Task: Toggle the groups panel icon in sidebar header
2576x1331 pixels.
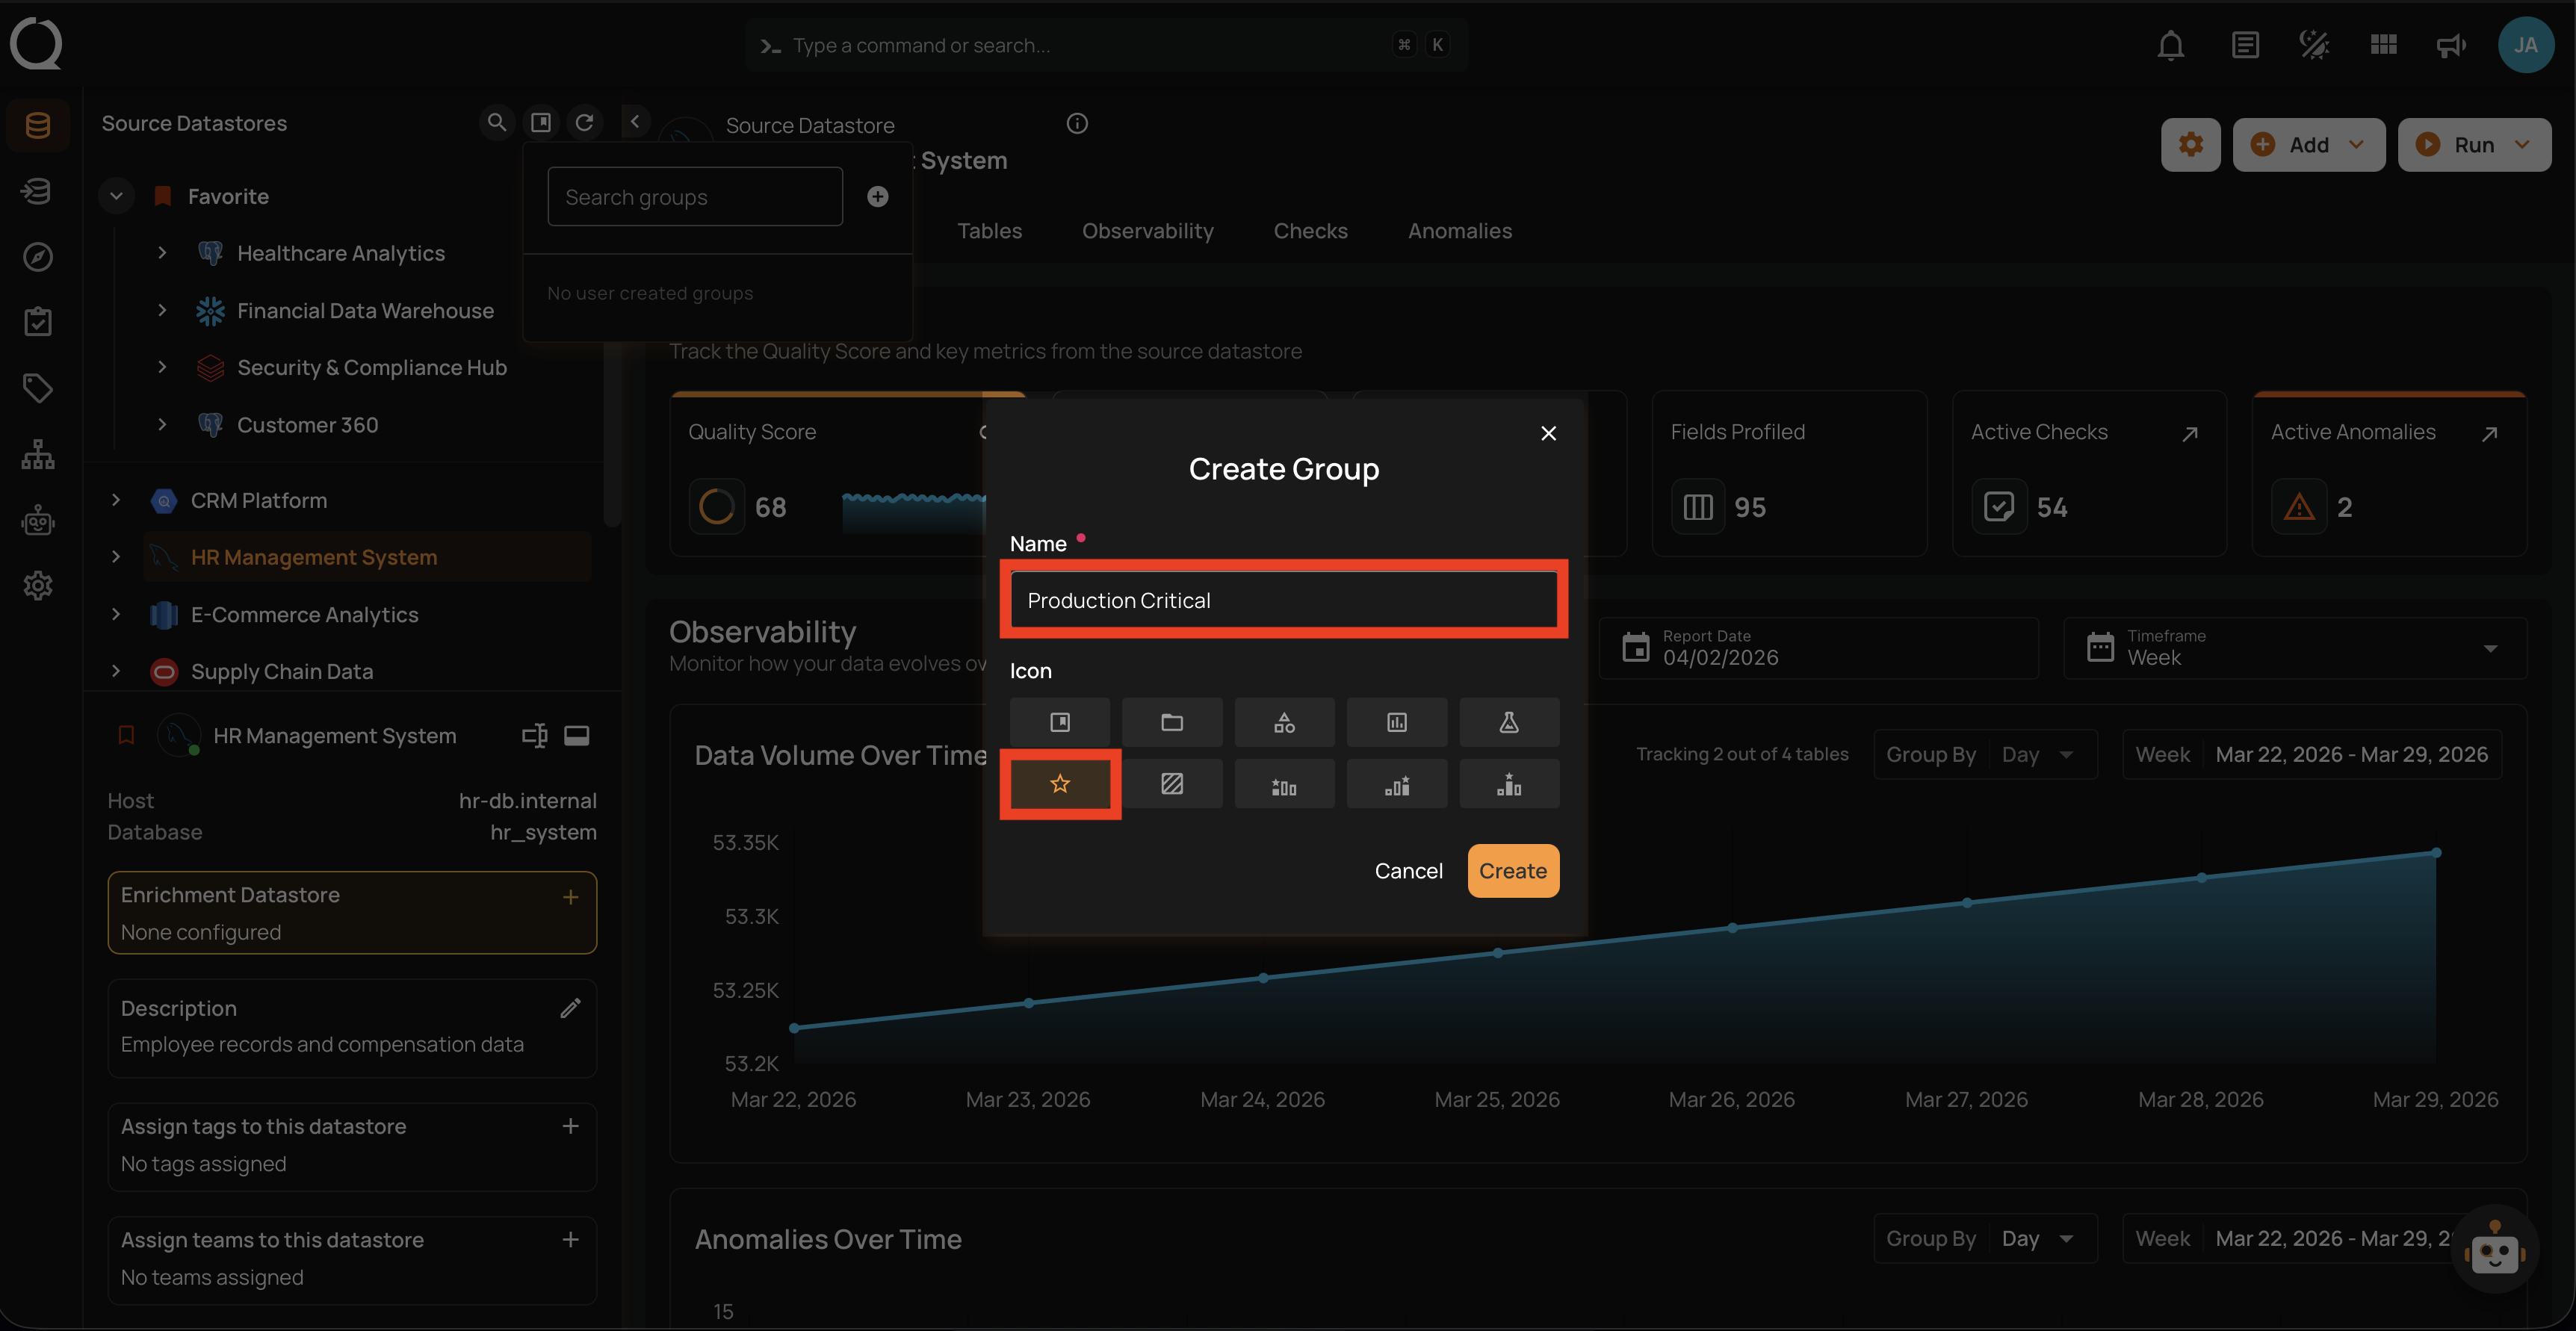Action: 541,122
